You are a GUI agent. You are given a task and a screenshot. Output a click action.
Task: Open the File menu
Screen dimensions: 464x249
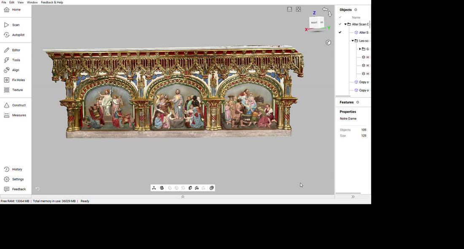click(4, 3)
